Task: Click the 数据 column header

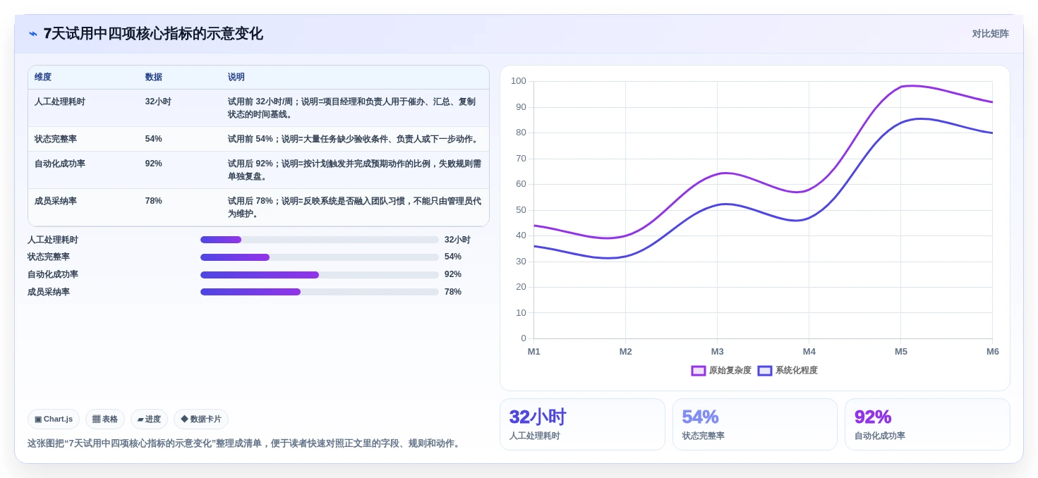Action: pos(154,77)
